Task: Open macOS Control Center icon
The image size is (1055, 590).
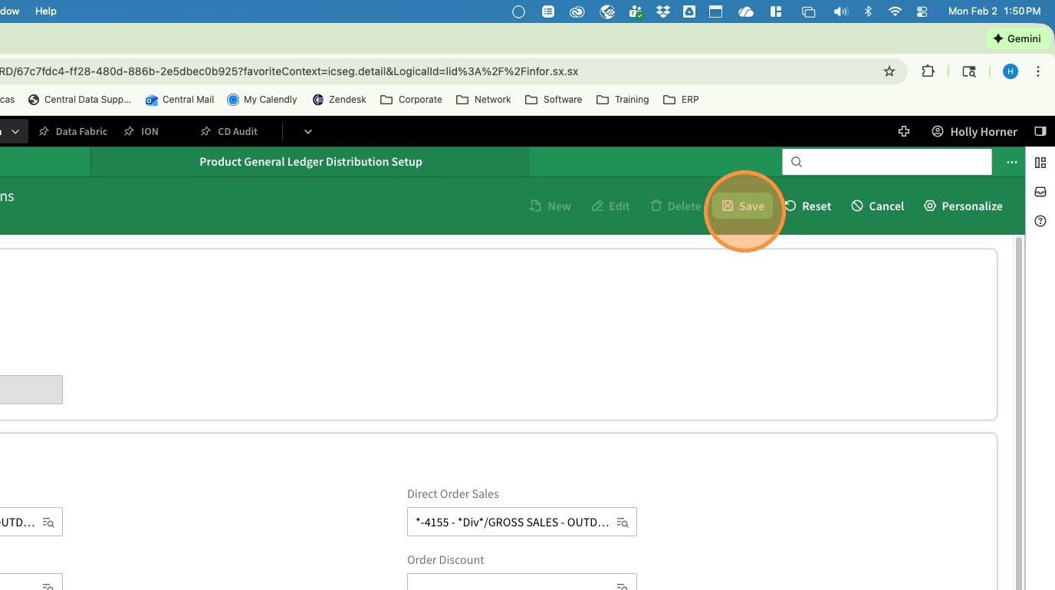Action: 922,12
